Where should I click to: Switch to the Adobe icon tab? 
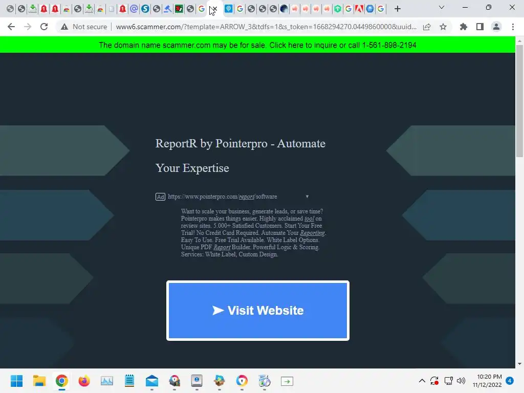(359, 9)
